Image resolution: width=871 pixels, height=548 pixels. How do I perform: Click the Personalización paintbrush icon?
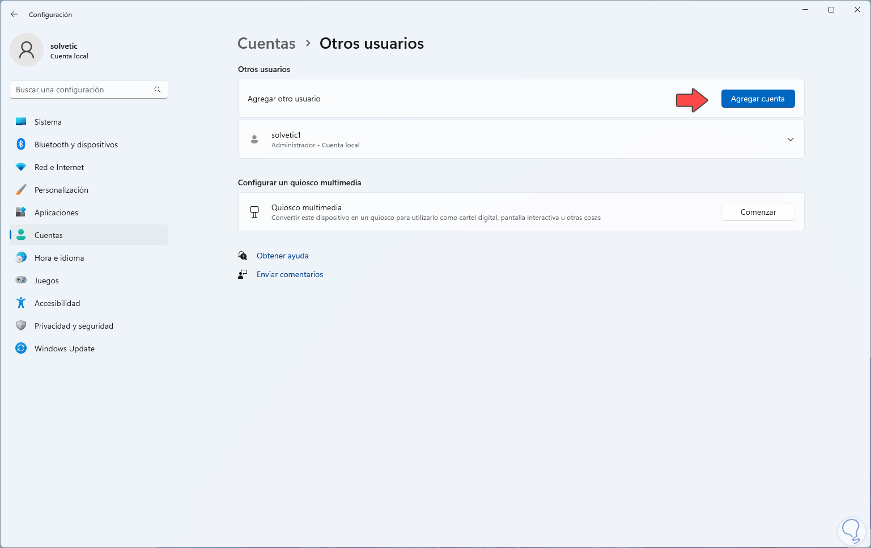click(21, 190)
